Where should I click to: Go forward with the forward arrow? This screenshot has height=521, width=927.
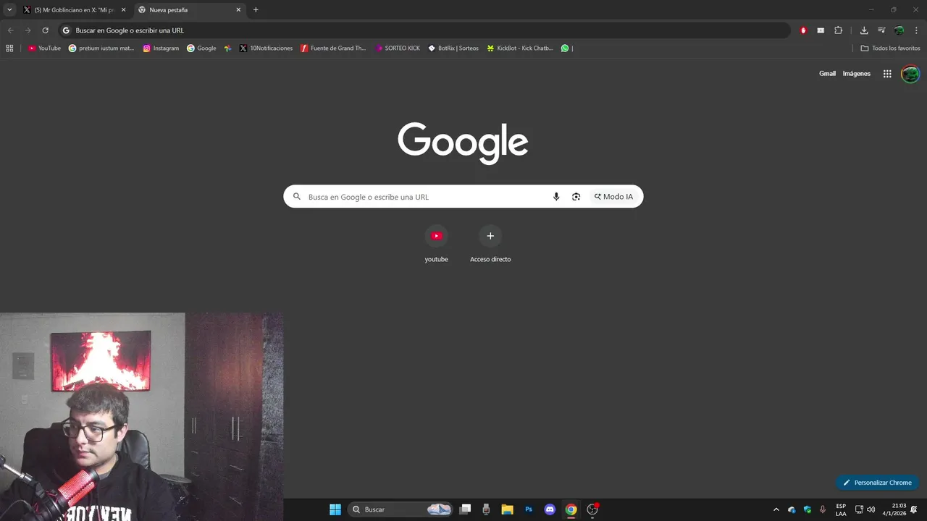coord(28,30)
